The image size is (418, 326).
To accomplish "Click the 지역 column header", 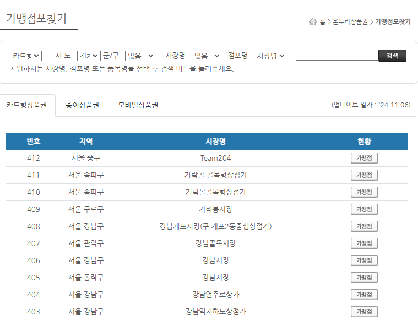I will [86, 142].
